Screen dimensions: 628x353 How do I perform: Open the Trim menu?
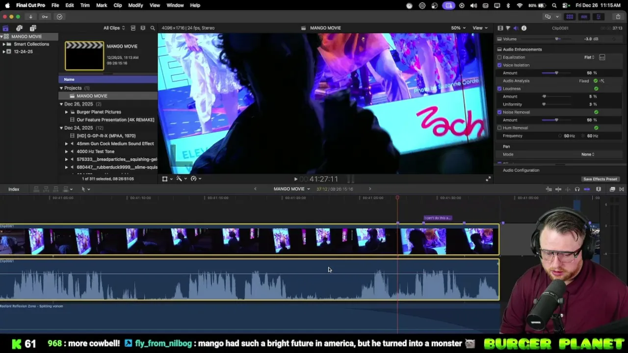85,5
